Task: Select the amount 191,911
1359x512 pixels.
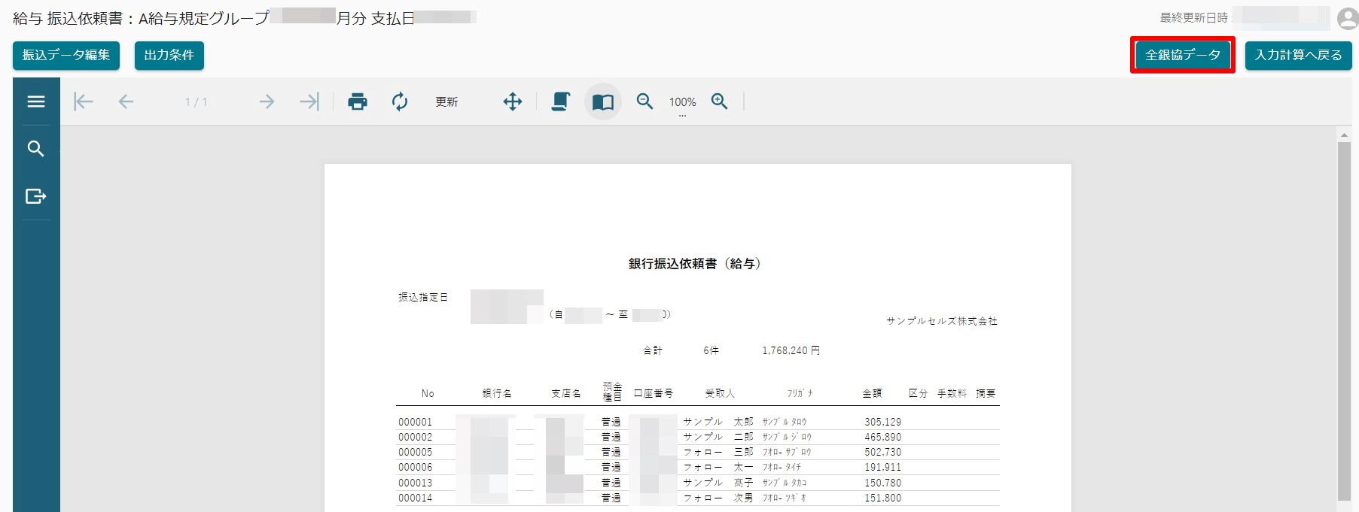Action: pyautogui.click(x=882, y=467)
